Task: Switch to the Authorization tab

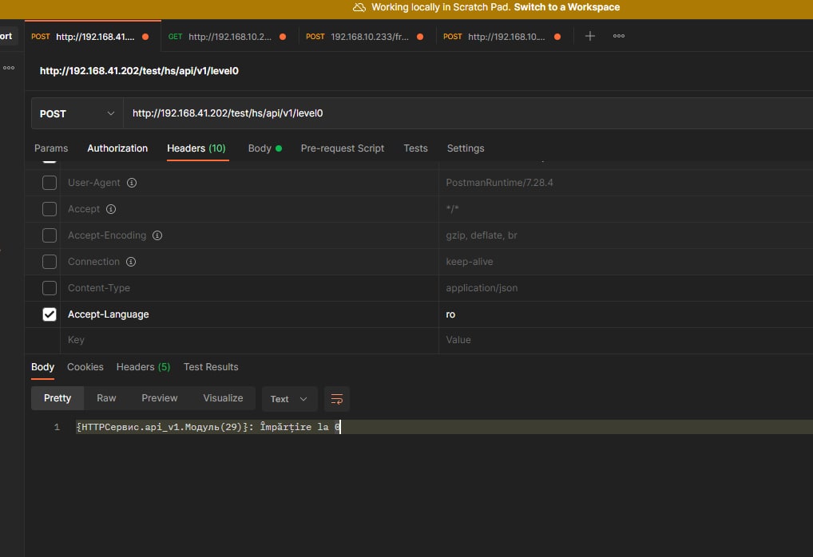Action: click(x=117, y=148)
